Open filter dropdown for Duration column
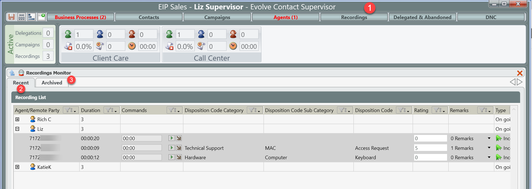The height and width of the screenshot is (189, 532). tap(111, 110)
